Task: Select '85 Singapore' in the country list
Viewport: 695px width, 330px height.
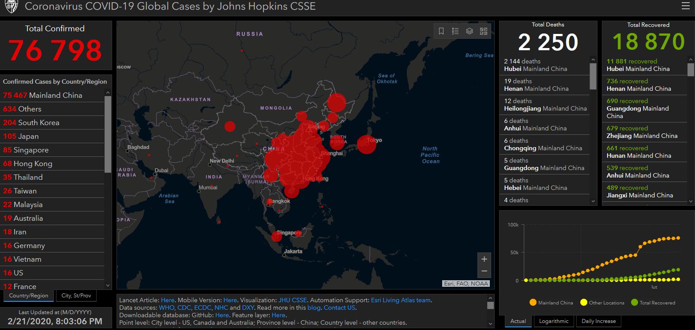Action: click(x=53, y=150)
